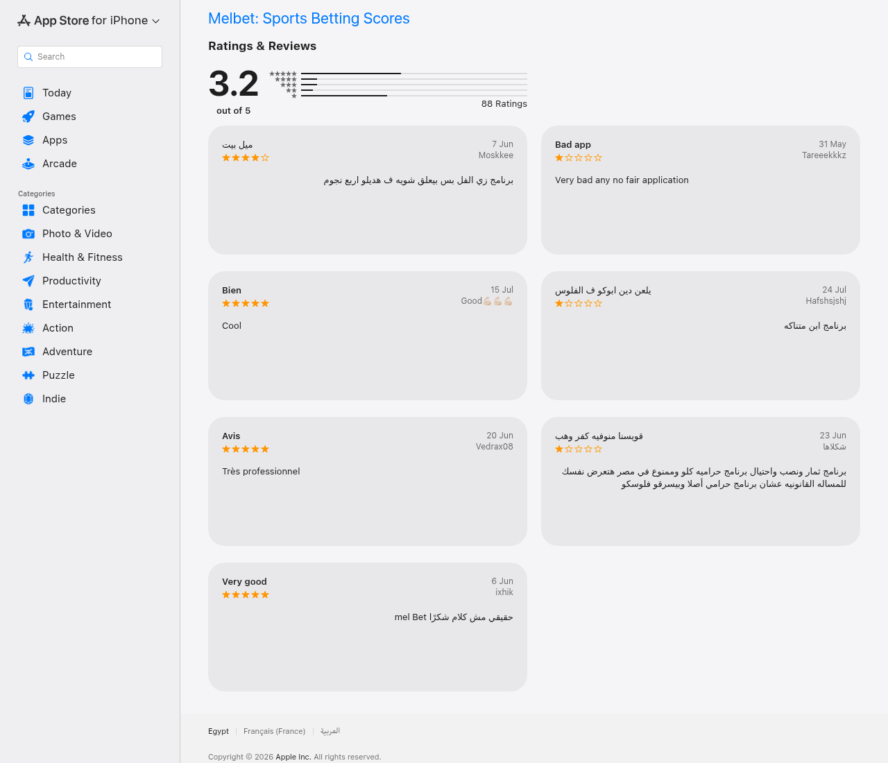Click the Categories grid icon

(28, 210)
